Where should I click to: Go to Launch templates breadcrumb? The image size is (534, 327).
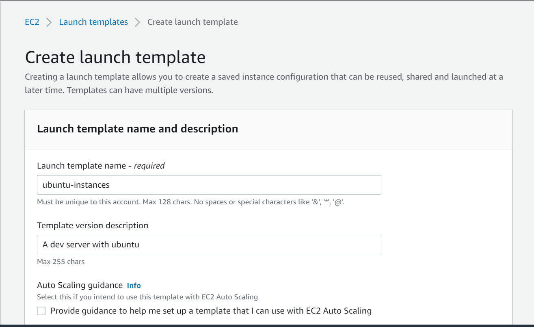pos(93,22)
